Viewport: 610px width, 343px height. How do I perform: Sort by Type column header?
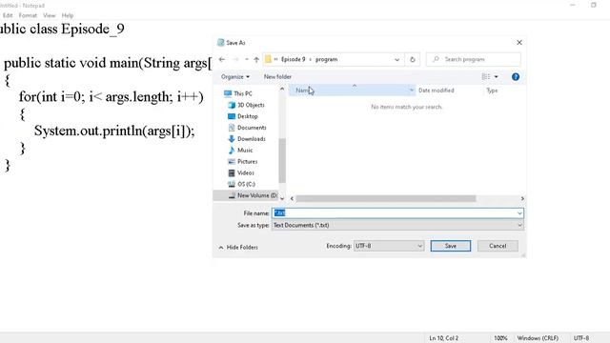click(x=492, y=91)
